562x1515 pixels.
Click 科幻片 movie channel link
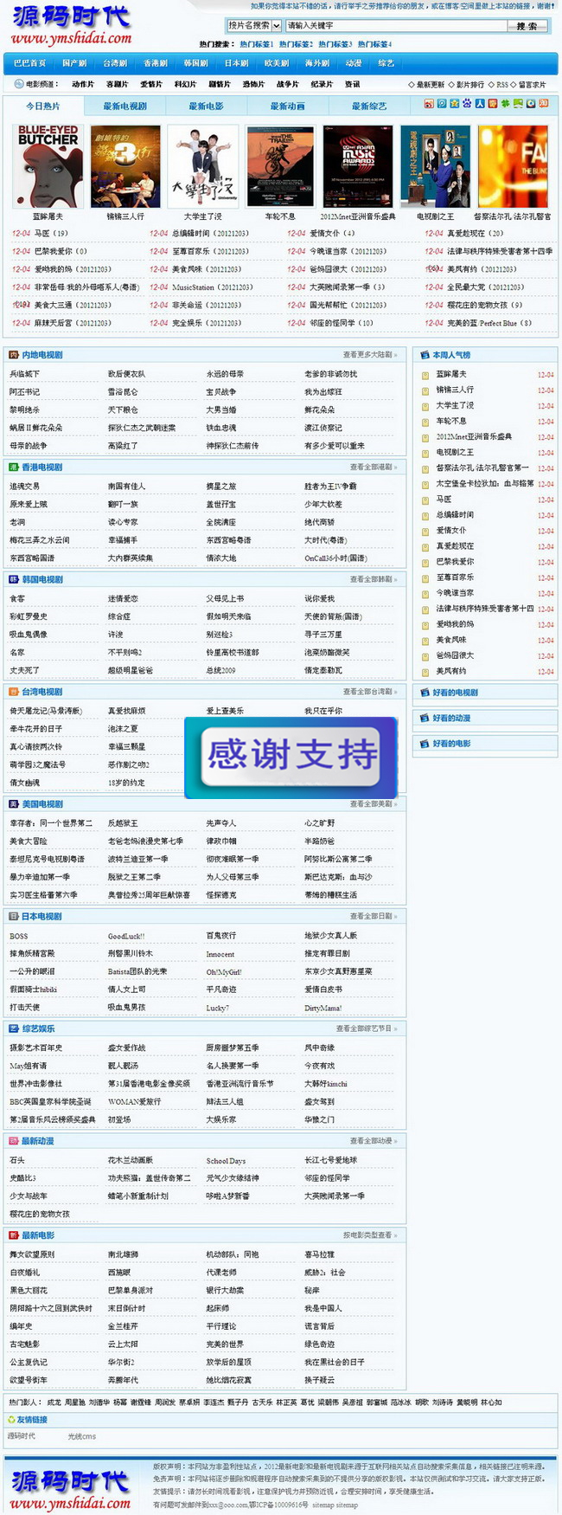pyautogui.click(x=185, y=85)
